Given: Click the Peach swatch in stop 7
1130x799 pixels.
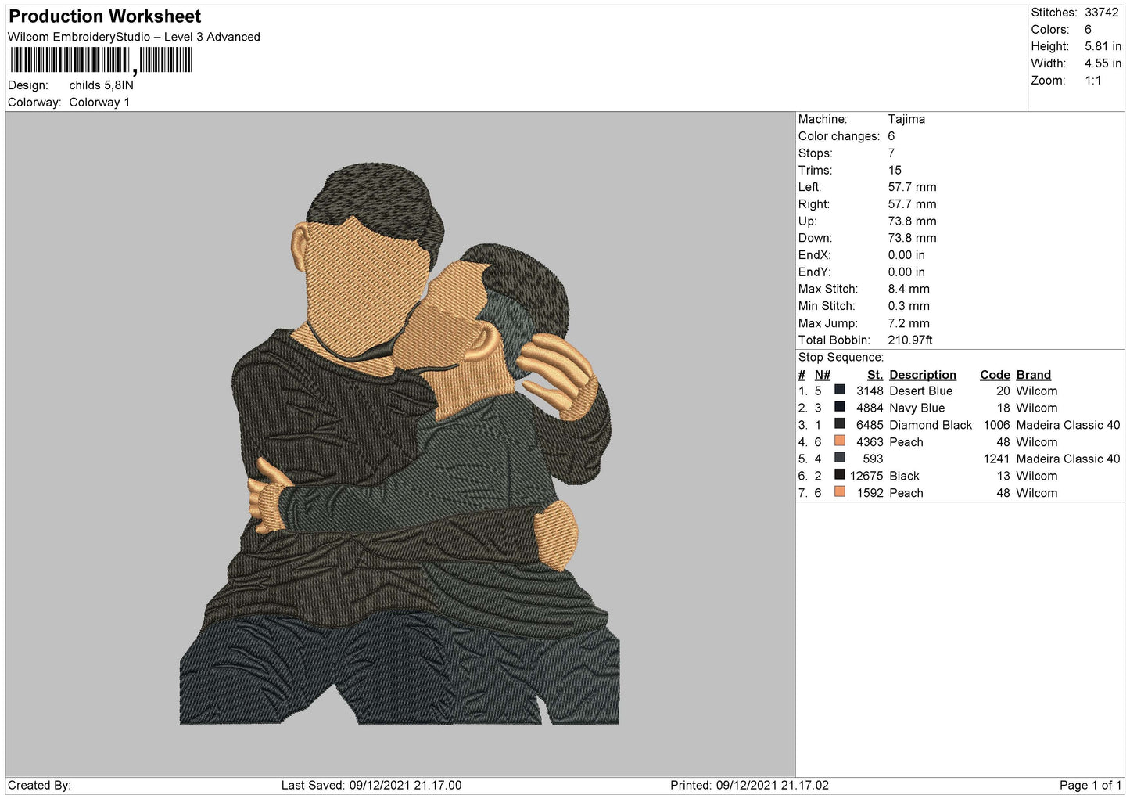Looking at the screenshot, I should tap(839, 492).
